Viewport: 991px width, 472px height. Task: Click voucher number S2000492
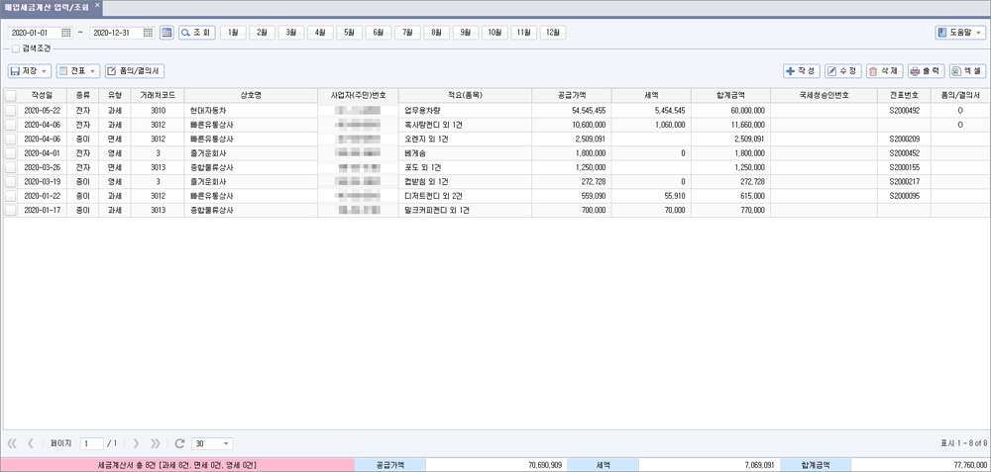(904, 111)
